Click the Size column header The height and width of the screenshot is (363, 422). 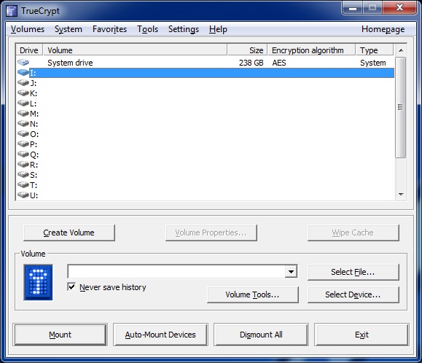tap(247, 50)
